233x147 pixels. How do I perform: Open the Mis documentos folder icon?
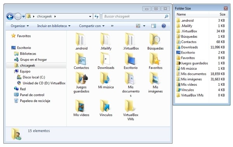[130, 78]
